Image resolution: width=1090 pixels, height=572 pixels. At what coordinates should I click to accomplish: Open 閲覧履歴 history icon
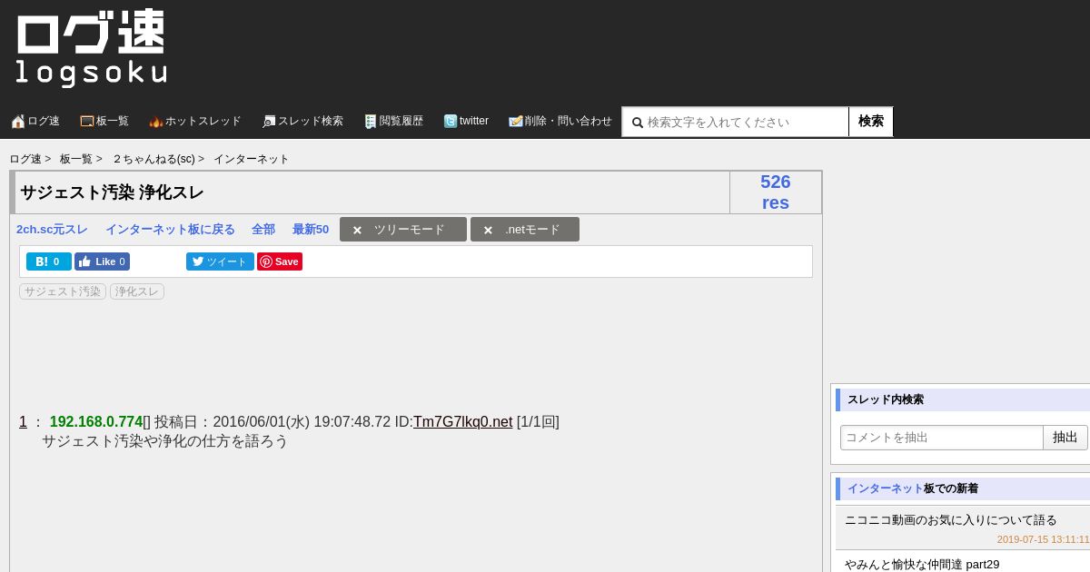click(371, 122)
